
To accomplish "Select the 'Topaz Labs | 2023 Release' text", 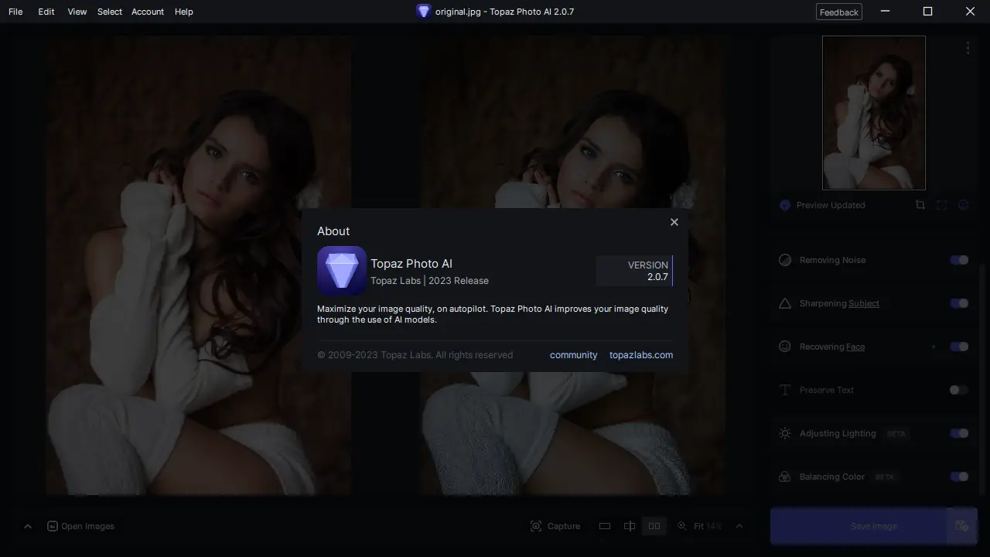I will (x=429, y=281).
